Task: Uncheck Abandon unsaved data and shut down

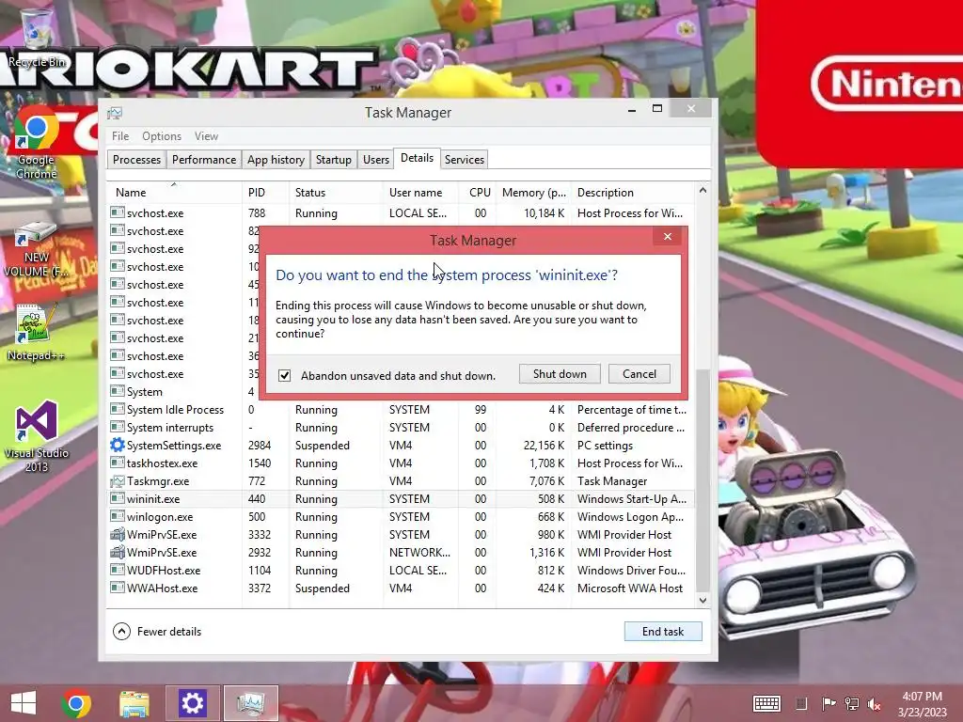Action: [x=284, y=375]
